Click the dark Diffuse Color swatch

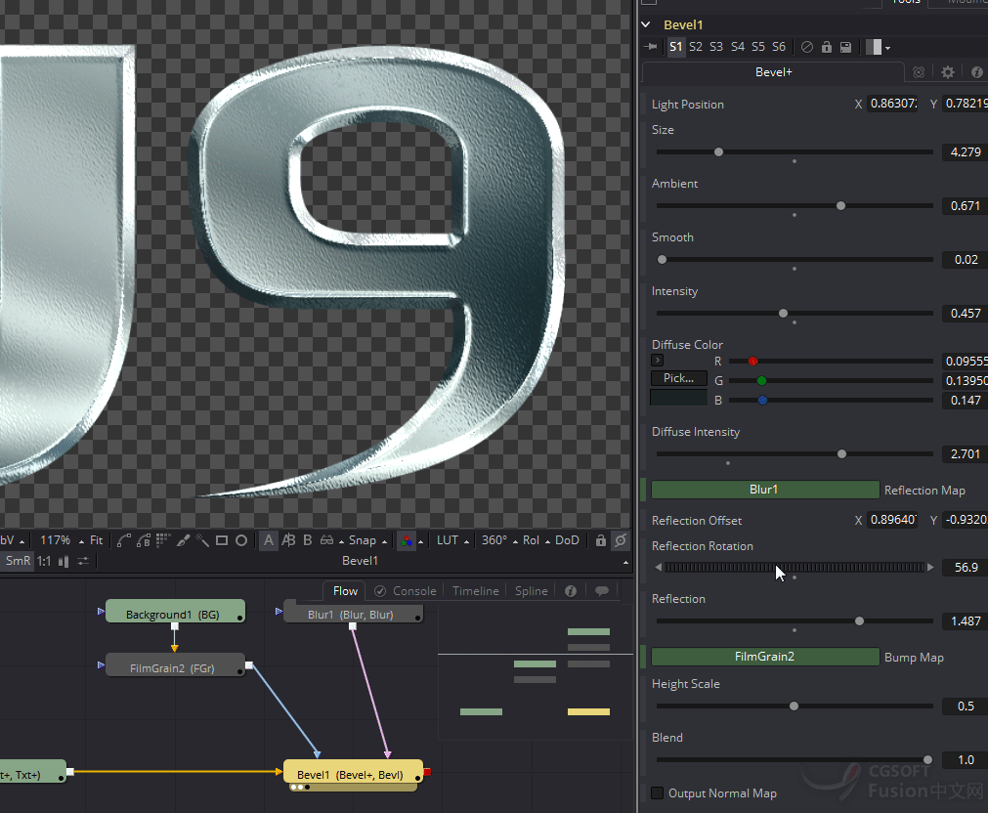coord(678,399)
